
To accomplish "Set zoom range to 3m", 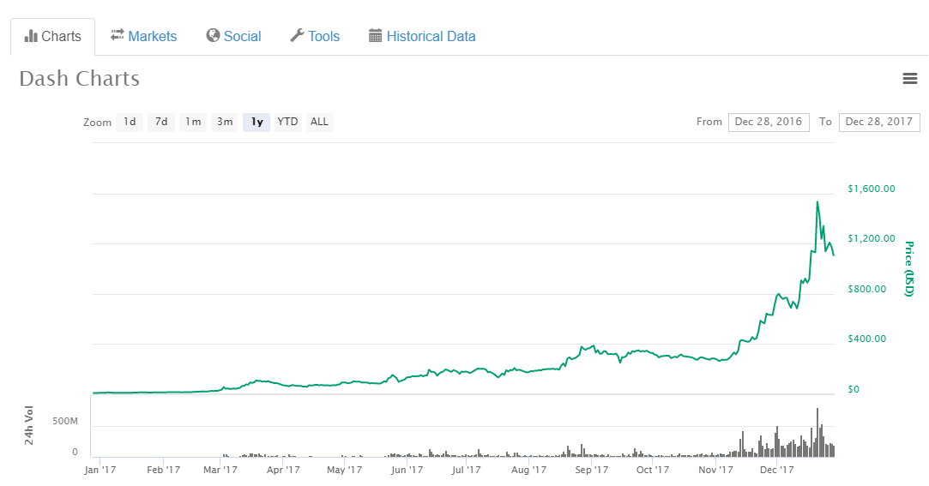I will (225, 122).
